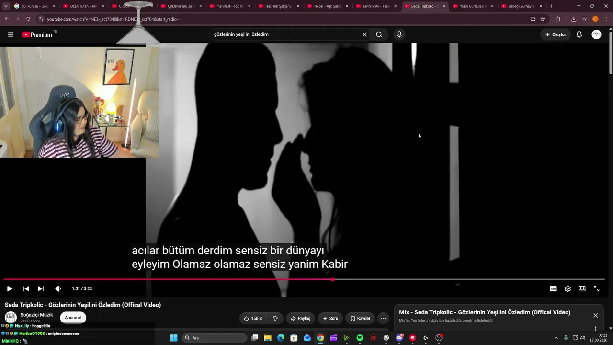
Task: Open the Chrome profile avatar
Action: [595, 19]
